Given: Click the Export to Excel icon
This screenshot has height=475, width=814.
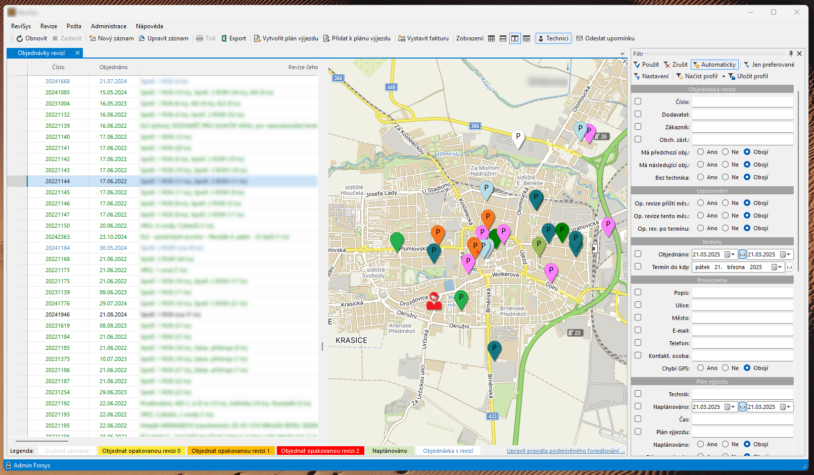Looking at the screenshot, I should point(224,38).
